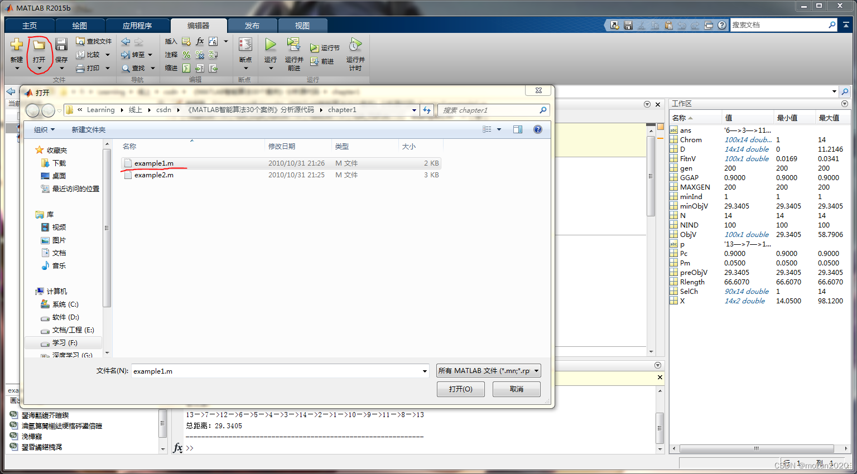Screen dimensions: 857x474
Task: Click the help question mark in quick toolbar
Action: tap(722, 25)
